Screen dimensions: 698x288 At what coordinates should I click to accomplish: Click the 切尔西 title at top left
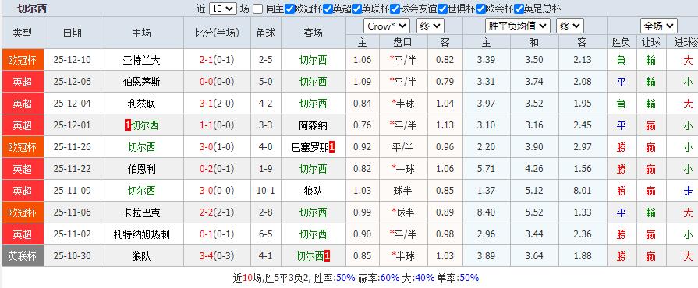click(x=32, y=9)
